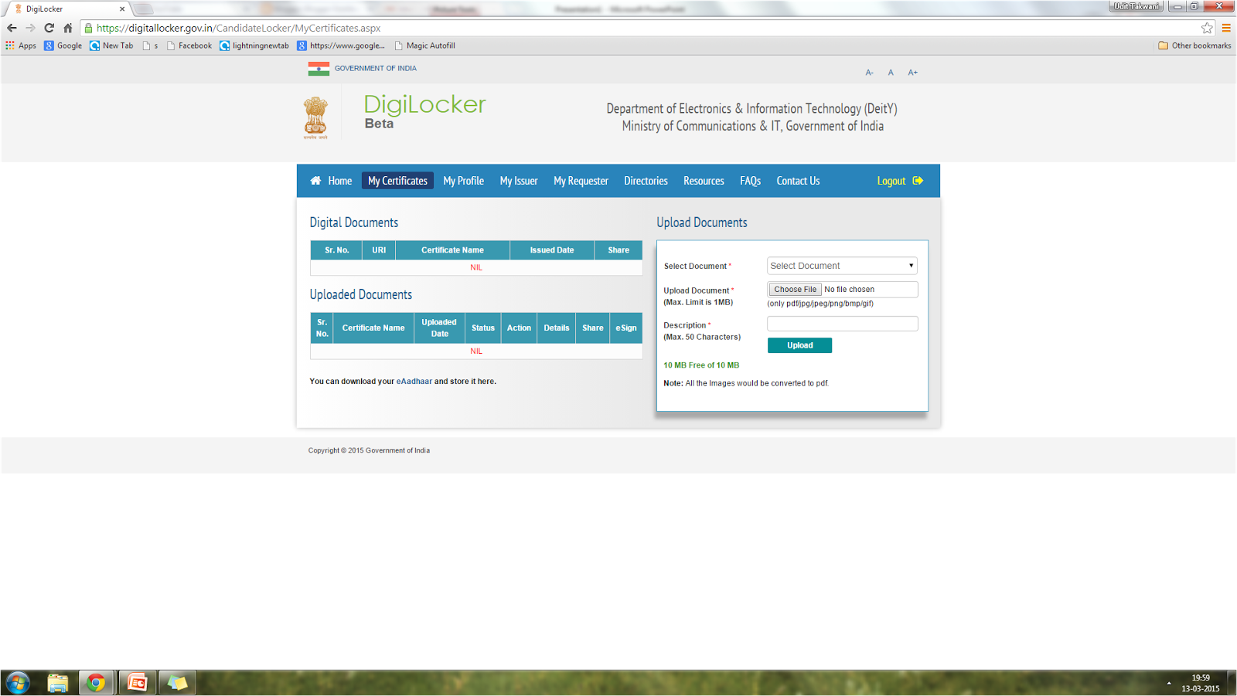Open PowerPoint from the taskbar
This screenshot has height=696, width=1237.
[x=137, y=683]
